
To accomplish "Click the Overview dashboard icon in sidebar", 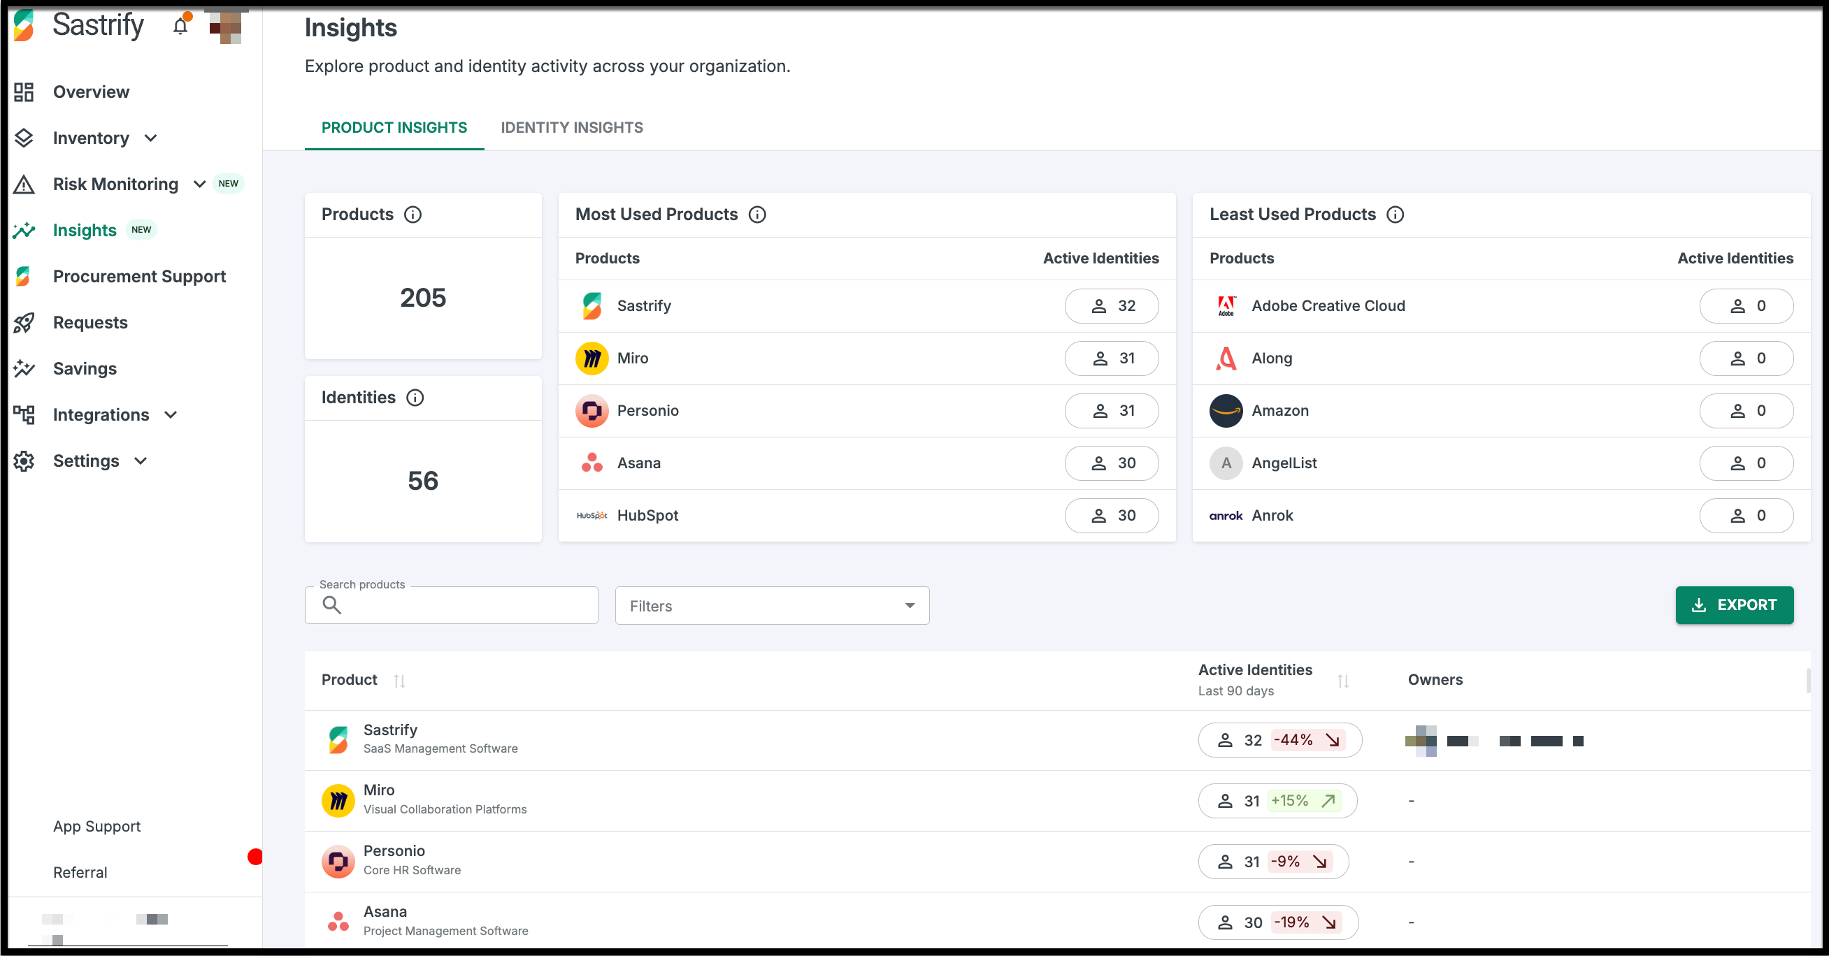I will (x=24, y=92).
